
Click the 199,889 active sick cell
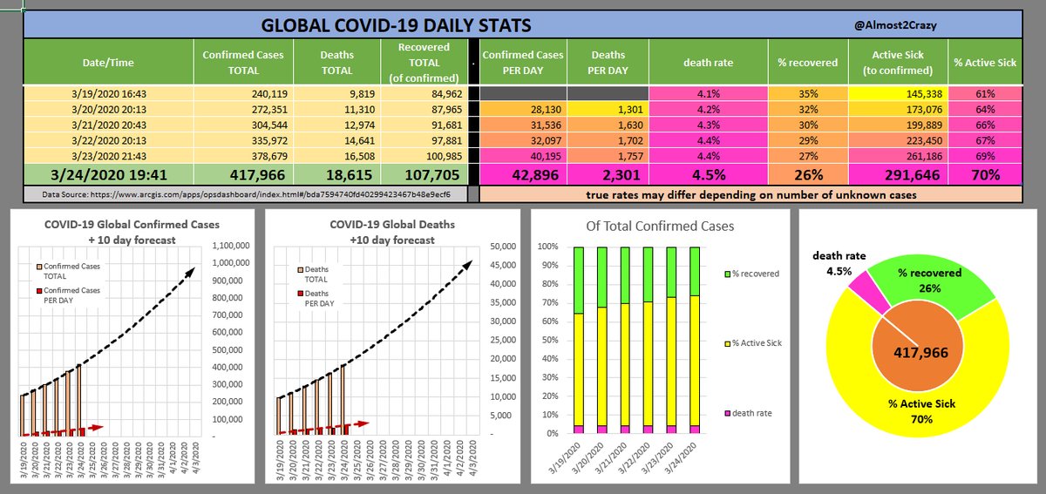pos(900,125)
